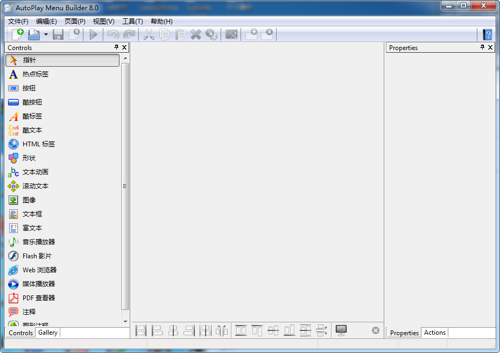Select the HTML 标签 control
500x353 pixels.
(x=62, y=144)
